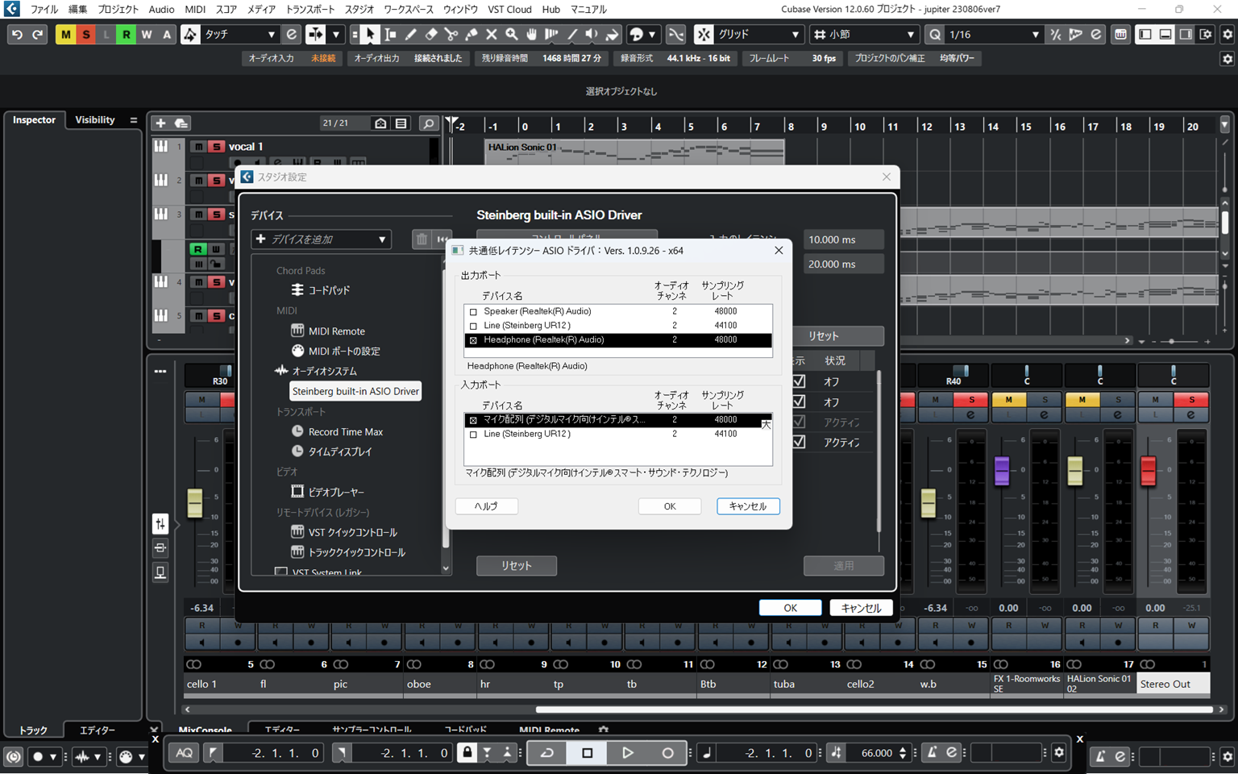Select the Erase tool
This screenshot has width=1238, height=774.
[x=430, y=35]
